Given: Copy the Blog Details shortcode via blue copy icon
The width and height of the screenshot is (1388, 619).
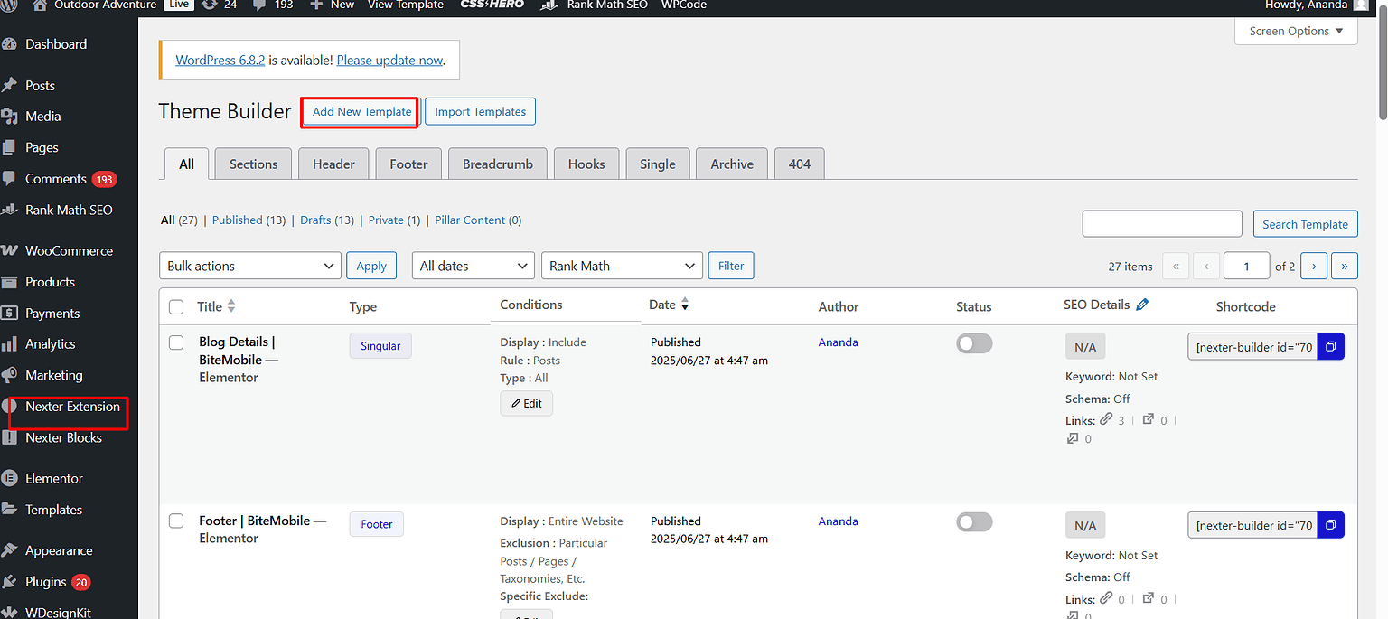Looking at the screenshot, I should tap(1330, 346).
